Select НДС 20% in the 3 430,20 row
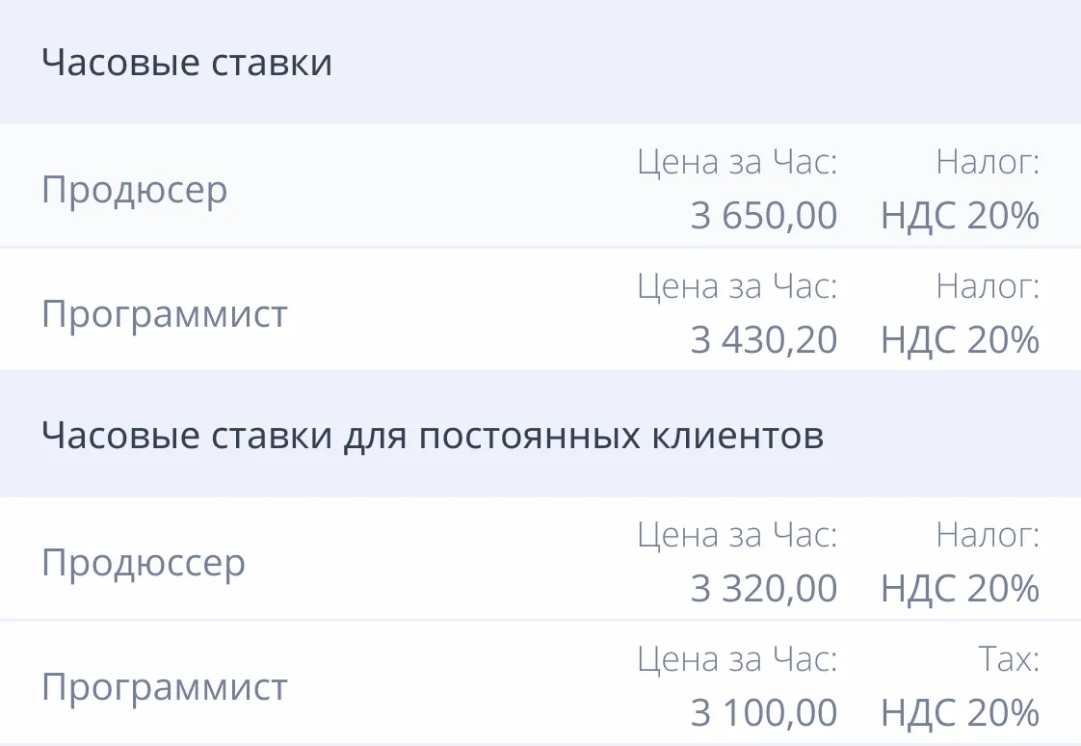Image resolution: width=1081 pixels, height=746 pixels. point(960,339)
